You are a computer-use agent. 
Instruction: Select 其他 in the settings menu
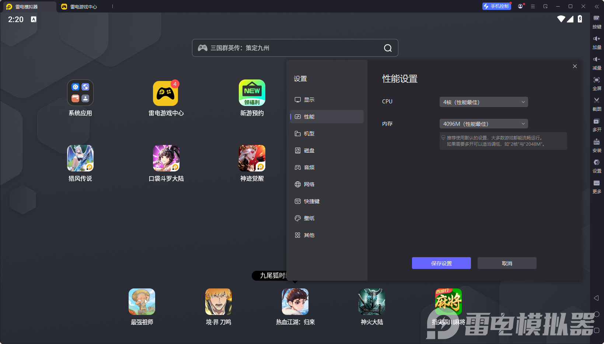(x=327, y=235)
